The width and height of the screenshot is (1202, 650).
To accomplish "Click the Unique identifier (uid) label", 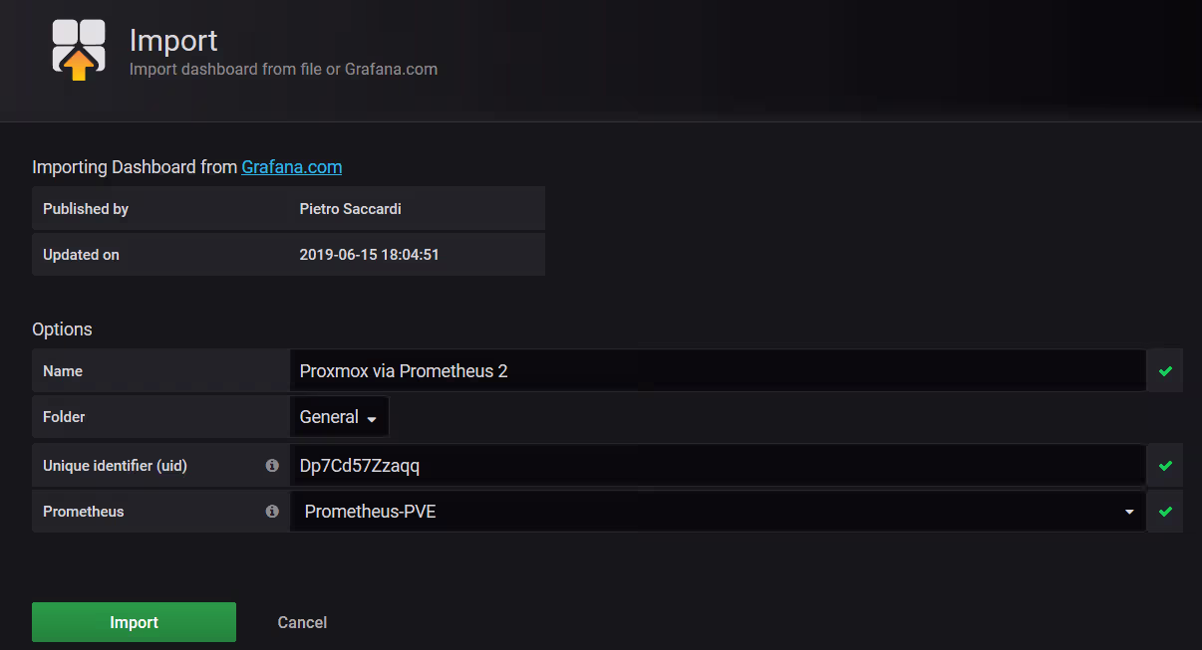I will click(115, 466).
